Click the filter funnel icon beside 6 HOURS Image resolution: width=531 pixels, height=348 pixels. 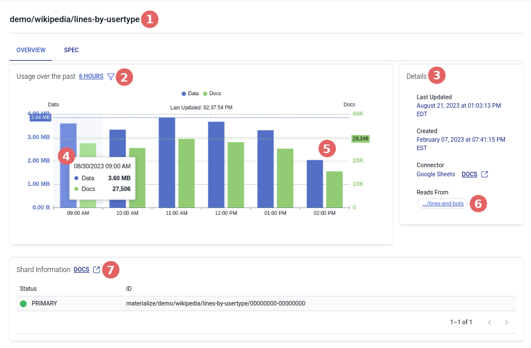pos(111,77)
